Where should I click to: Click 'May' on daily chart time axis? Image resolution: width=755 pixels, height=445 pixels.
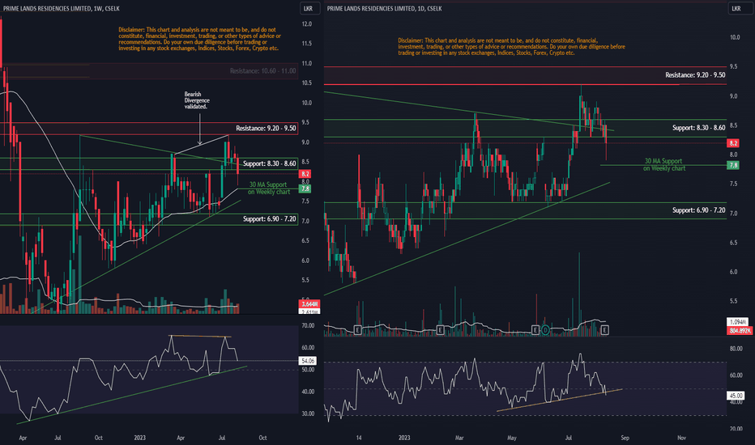point(512,438)
